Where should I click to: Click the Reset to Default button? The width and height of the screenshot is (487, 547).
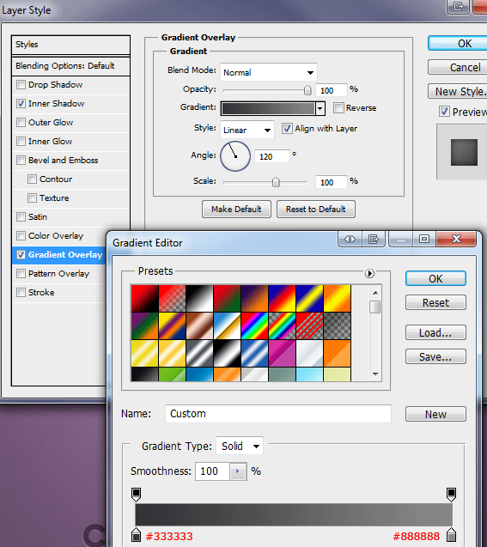(316, 209)
